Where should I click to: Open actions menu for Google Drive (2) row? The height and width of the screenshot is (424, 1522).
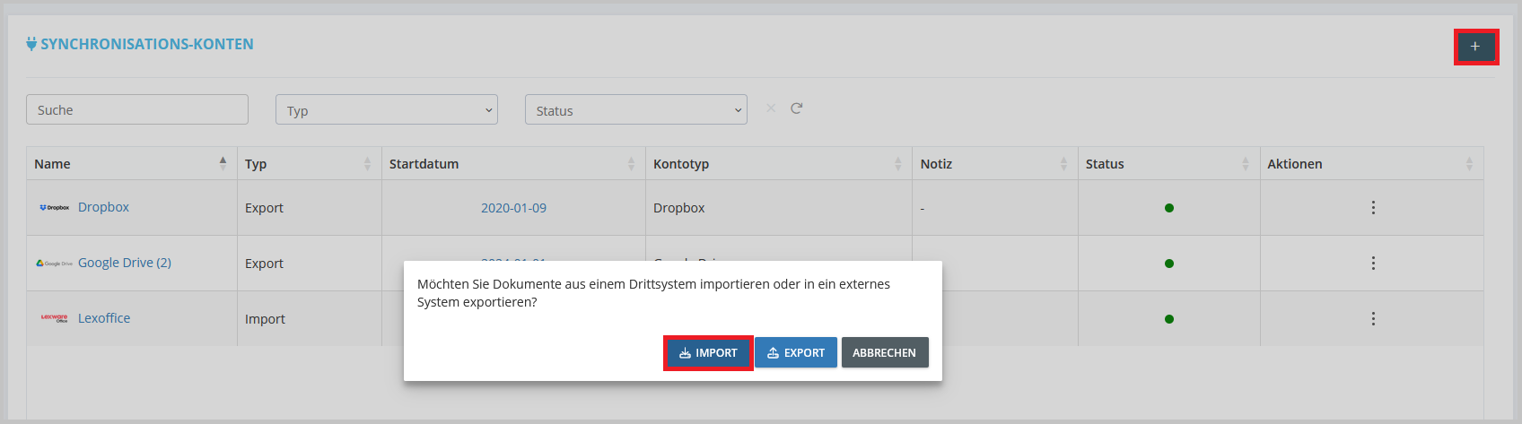tap(1372, 263)
